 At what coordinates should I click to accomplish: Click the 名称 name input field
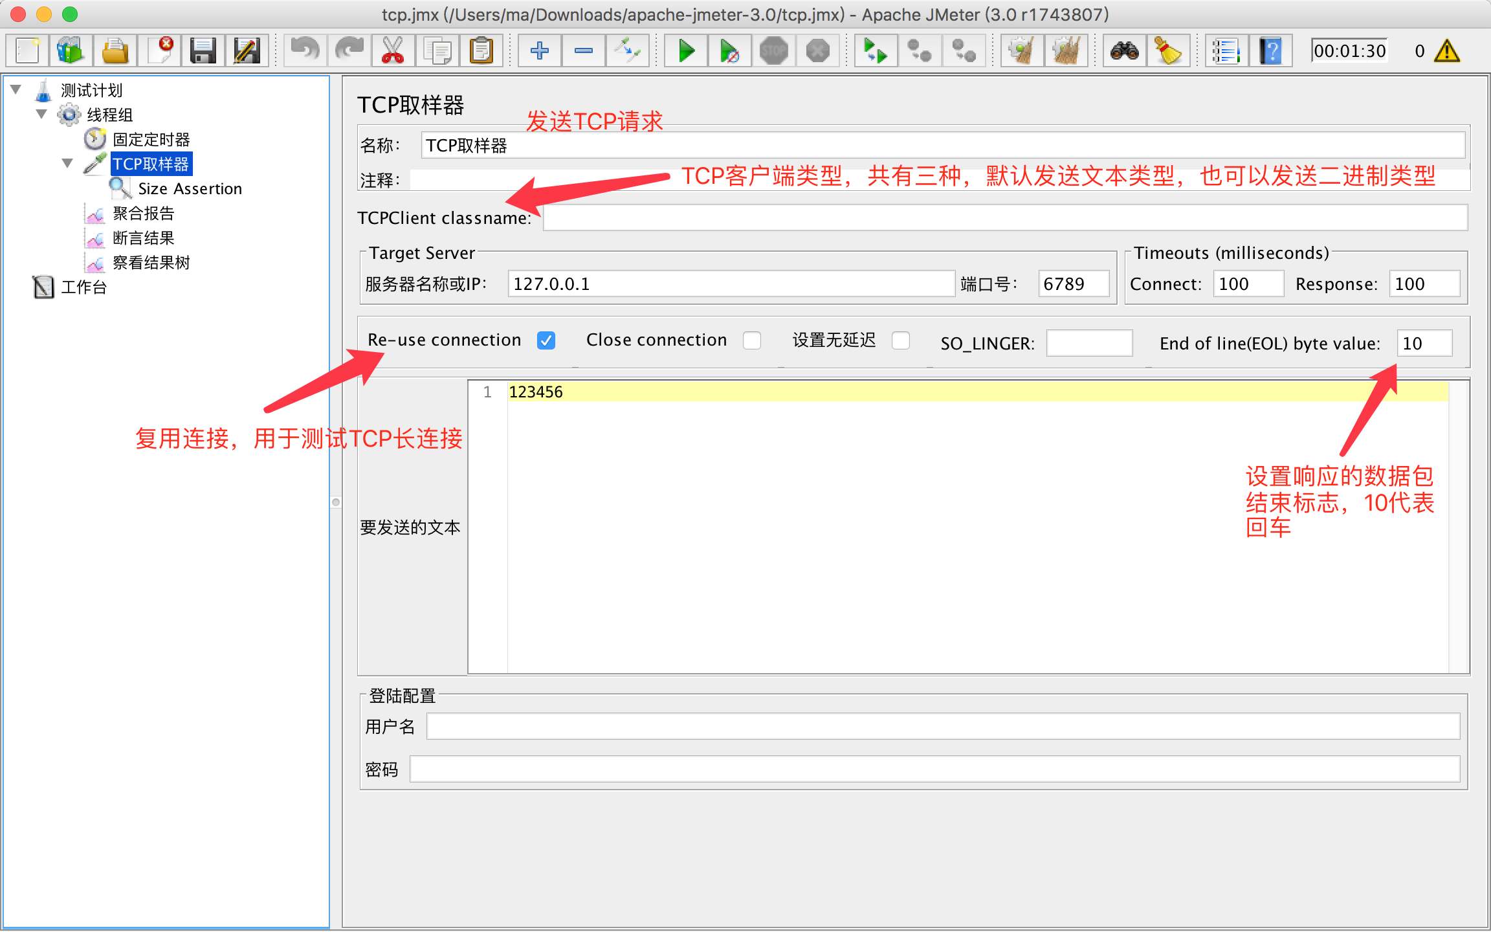tap(943, 145)
